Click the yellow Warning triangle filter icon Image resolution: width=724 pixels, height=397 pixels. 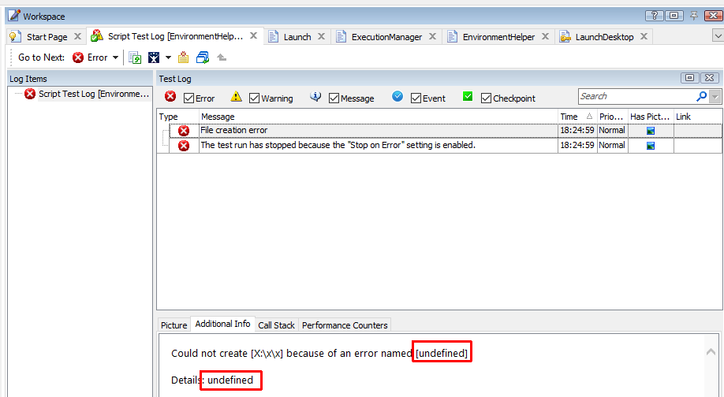pos(236,96)
